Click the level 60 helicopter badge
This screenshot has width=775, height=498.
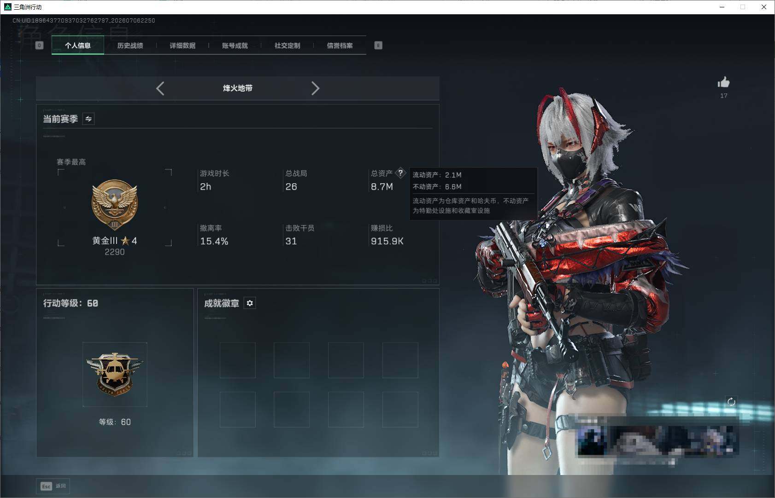[x=115, y=374]
